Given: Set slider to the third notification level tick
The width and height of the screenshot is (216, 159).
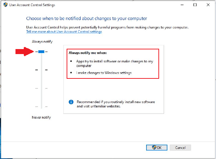Looking at the screenshot, I should click(41, 88).
